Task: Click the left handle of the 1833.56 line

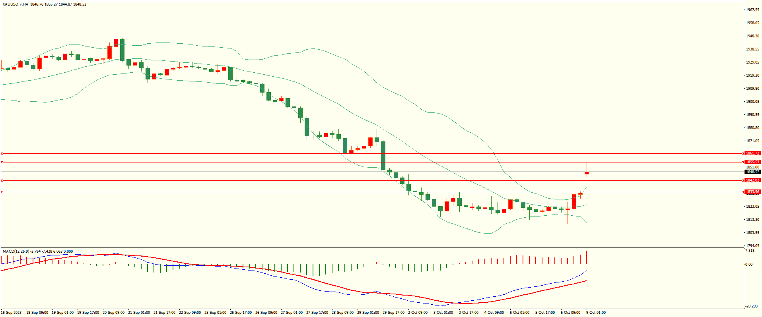Action: 2,192
